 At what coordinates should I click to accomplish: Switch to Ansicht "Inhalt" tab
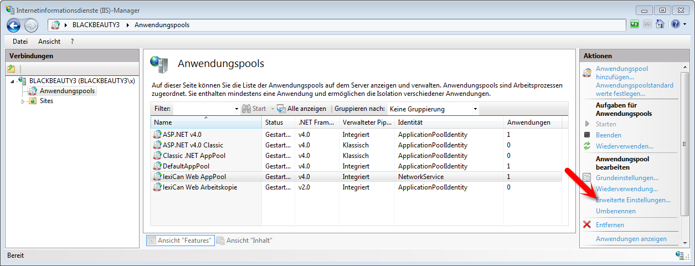click(x=244, y=241)
